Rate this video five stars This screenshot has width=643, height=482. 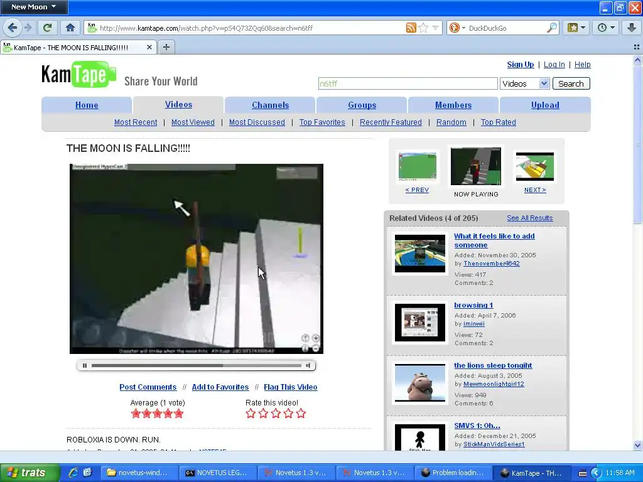pyautogui.click(x=301, y=413)
